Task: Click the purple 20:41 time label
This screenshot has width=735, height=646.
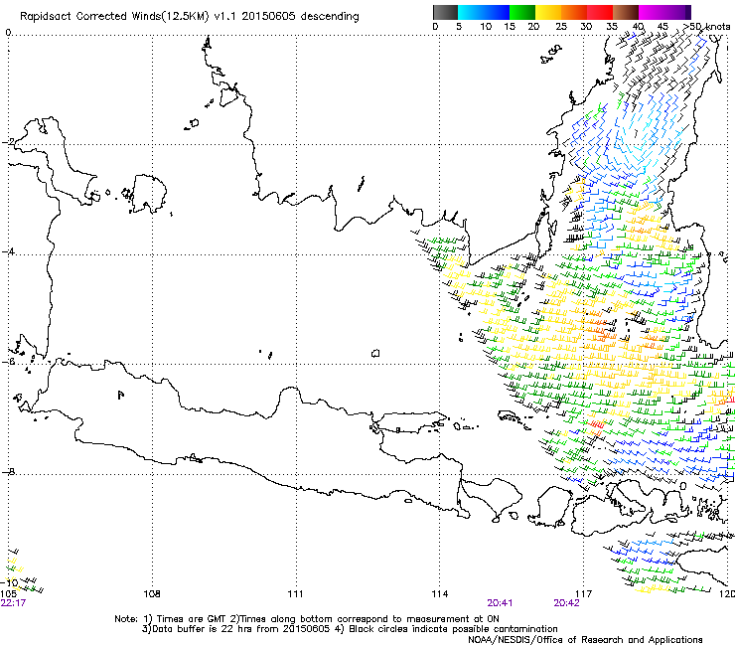Action: click(500, 603)
